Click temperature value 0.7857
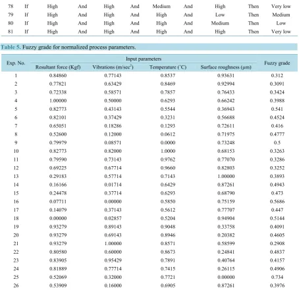 168,92
